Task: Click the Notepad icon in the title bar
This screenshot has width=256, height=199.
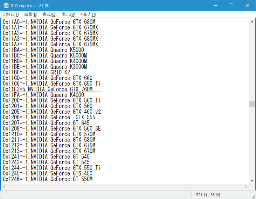Action: [x=5, y=6]
